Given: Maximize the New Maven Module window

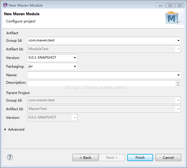Looking at the screenshot, I should pyautogui.click(x=170, y=5).
